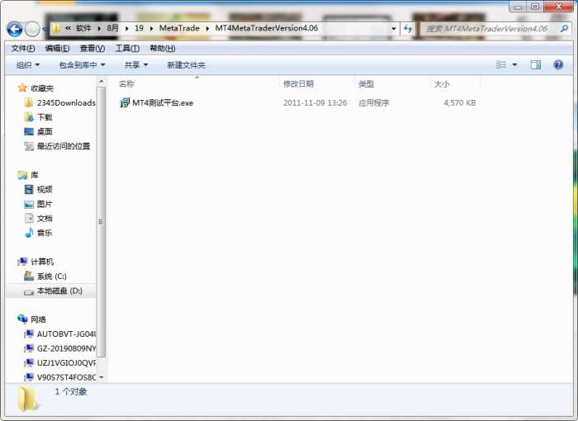Open the address bar history dropdown
Viewport: 578px width, 421px height.
(x=394, y=28)
